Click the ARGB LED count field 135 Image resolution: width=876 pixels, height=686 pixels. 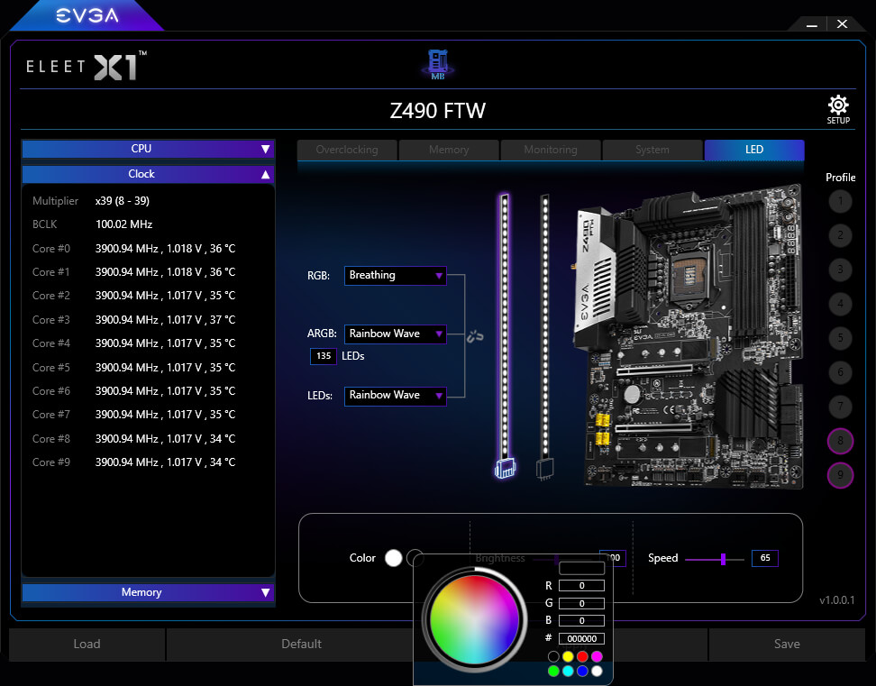tap(324, 356)
